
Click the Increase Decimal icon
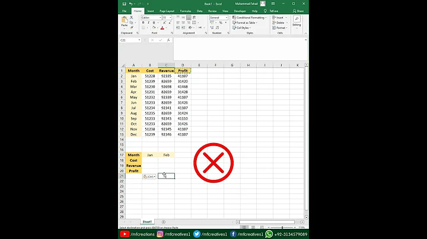212,28
